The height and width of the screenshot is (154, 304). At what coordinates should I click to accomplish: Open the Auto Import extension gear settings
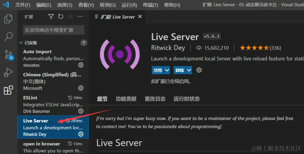click(81, 65)
